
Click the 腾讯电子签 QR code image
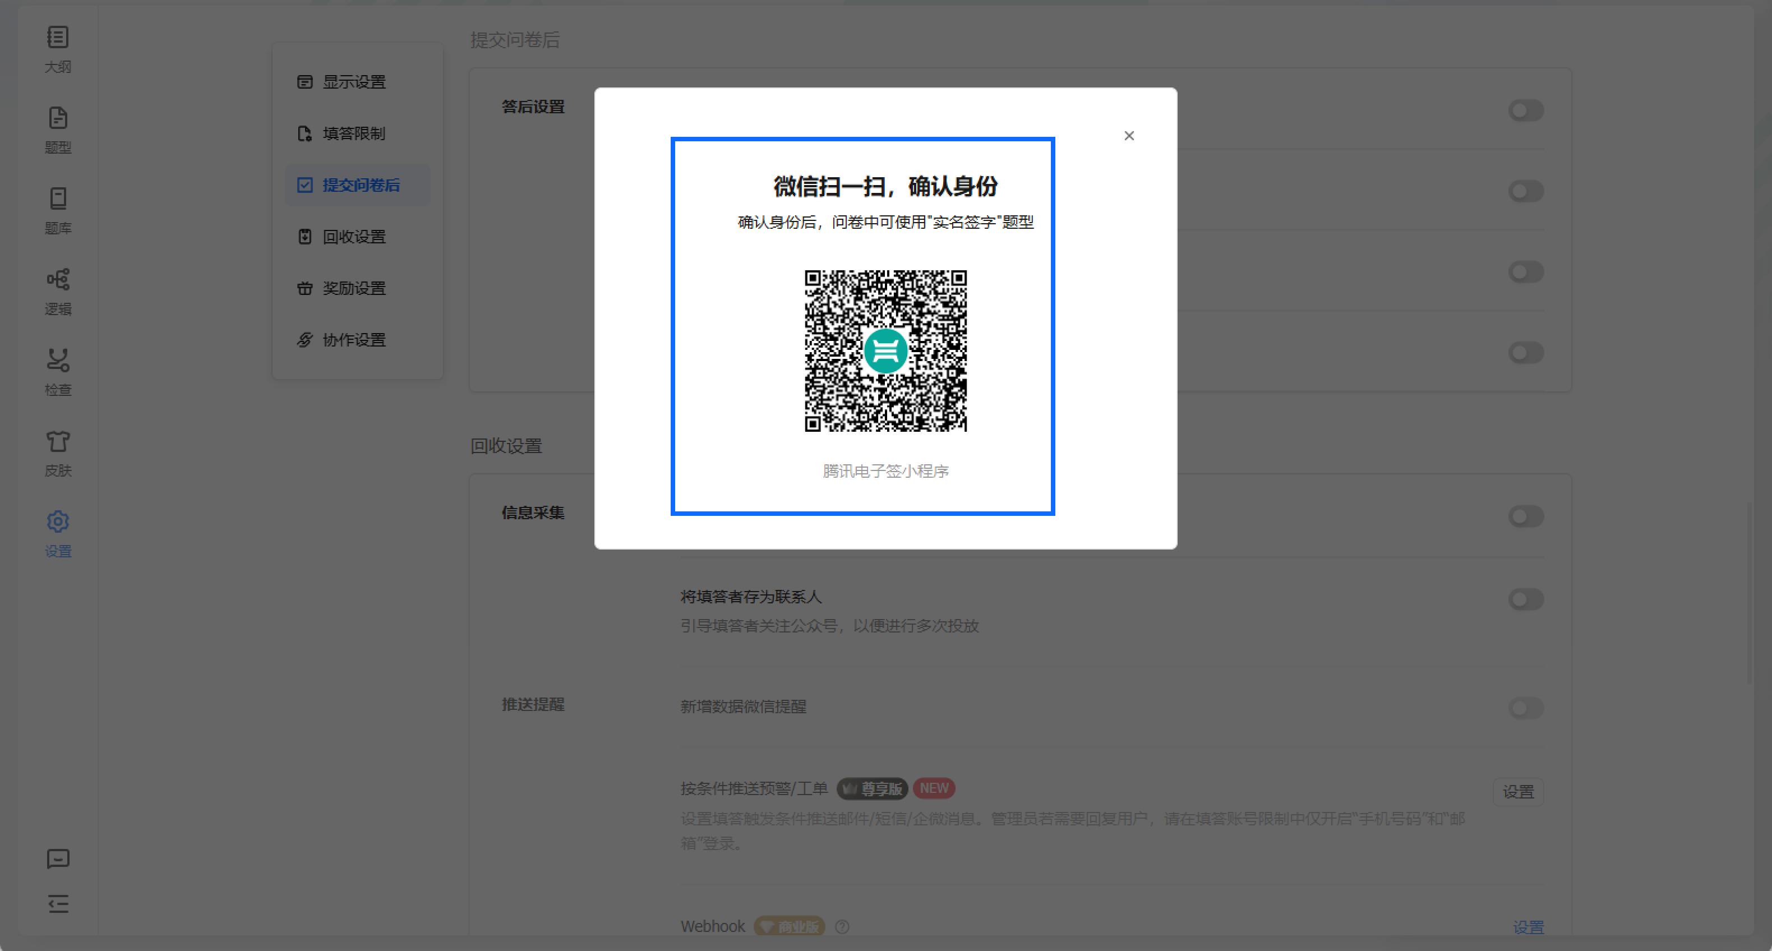(x=885, y=350)
